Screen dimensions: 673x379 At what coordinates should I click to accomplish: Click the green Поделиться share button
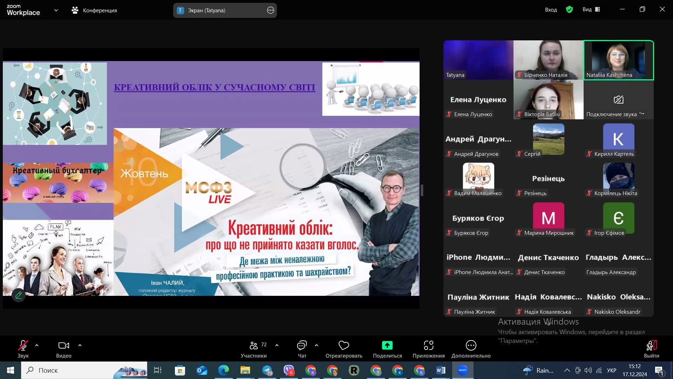387,346
